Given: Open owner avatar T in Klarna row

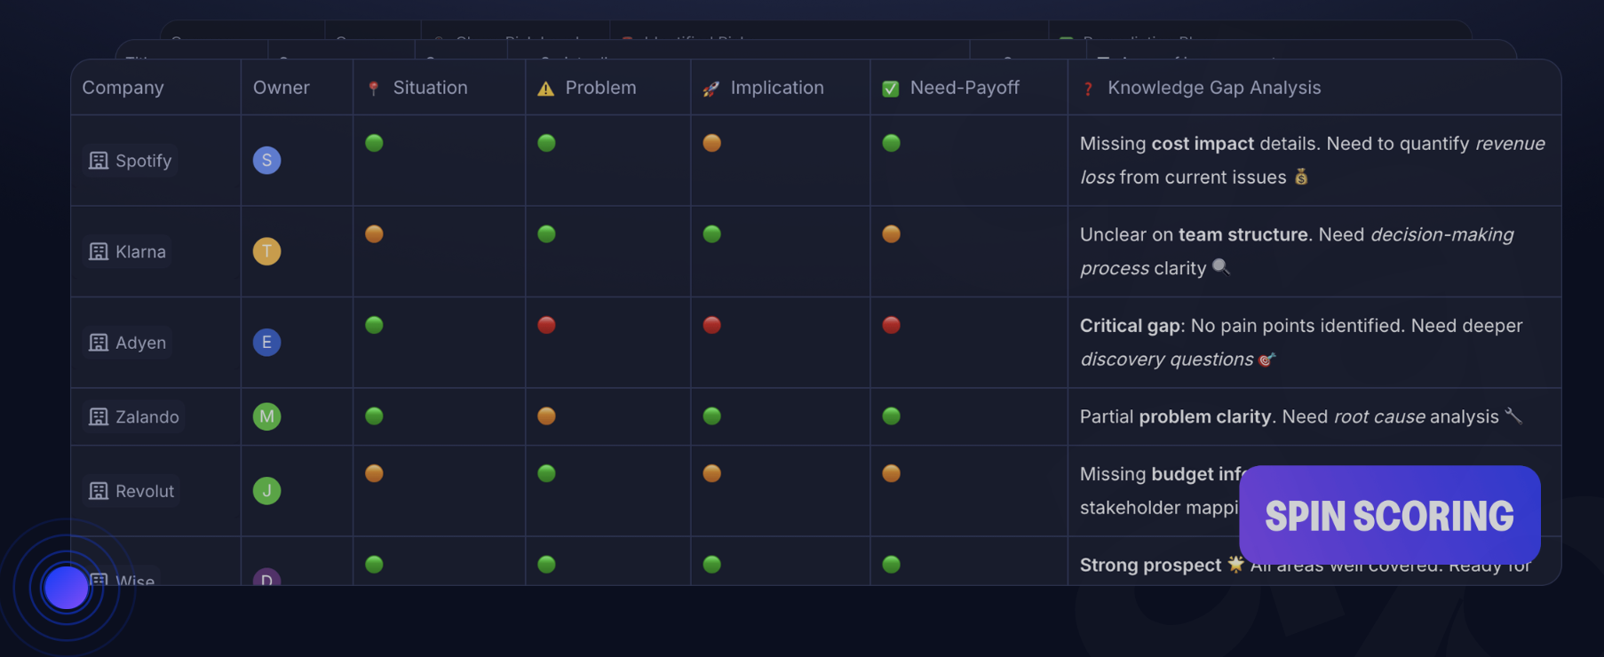Looking at the screenshot, I should point(266,252).
